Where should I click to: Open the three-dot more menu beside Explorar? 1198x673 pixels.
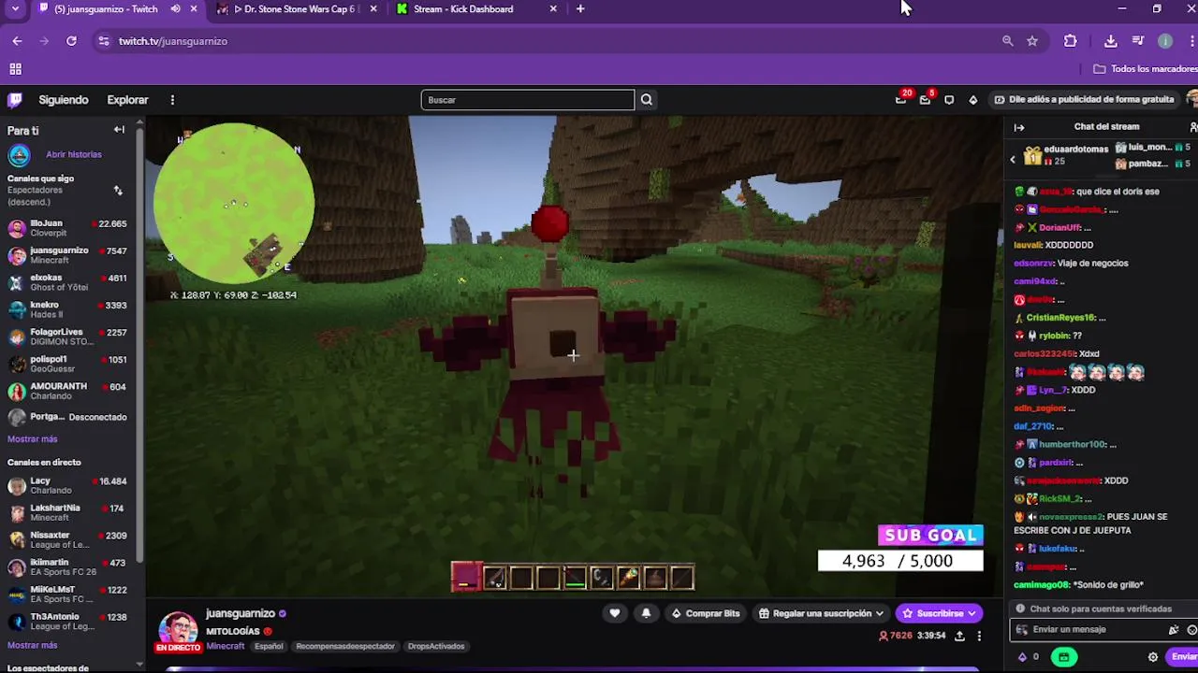point(172,100)
